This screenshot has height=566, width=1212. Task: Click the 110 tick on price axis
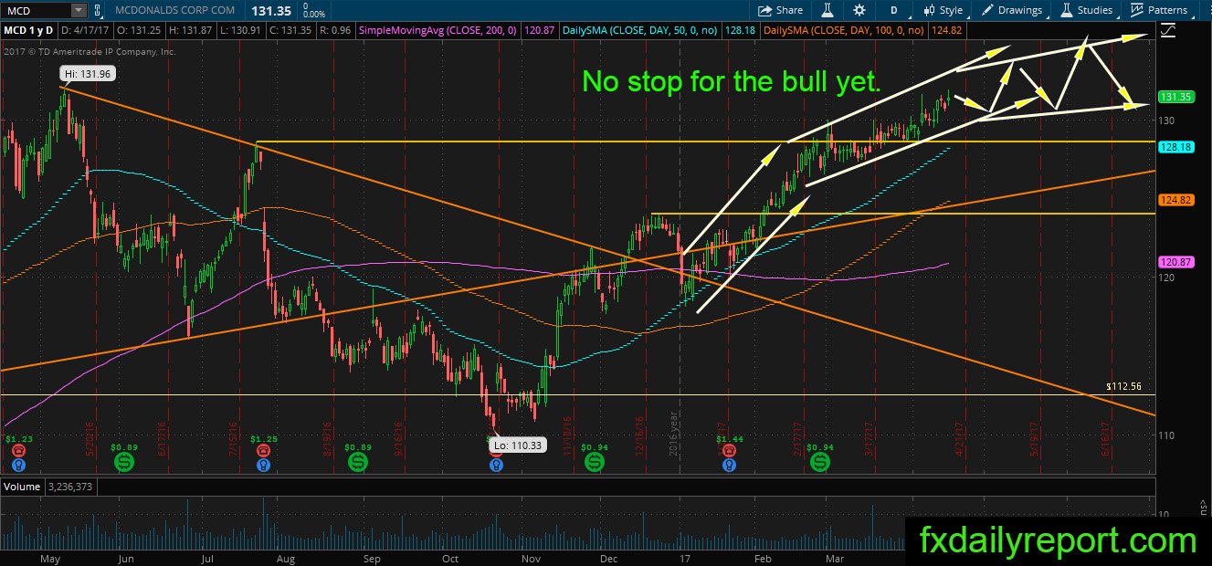point(1167,435)
